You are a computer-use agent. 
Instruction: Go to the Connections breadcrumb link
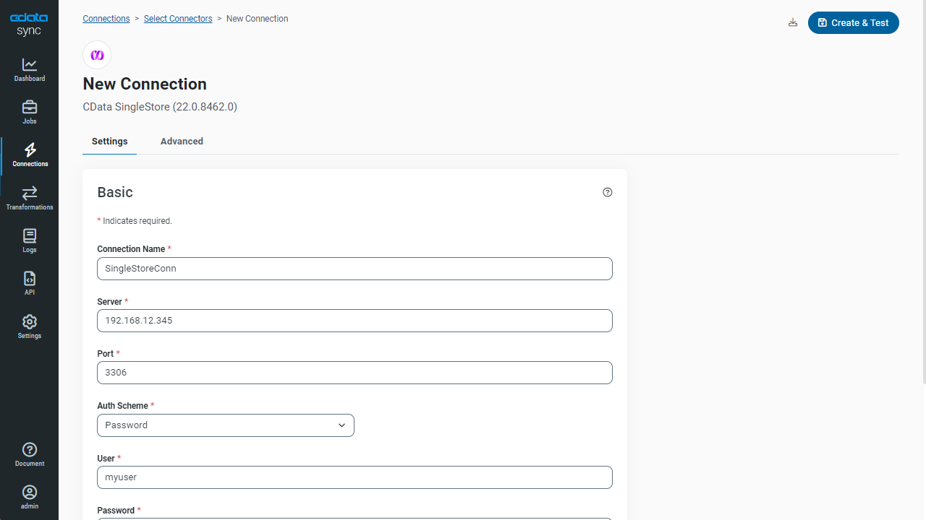point(106,19)
